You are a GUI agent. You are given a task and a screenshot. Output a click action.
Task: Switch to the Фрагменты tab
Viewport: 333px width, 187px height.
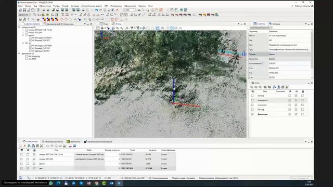(x=73, y=141)
